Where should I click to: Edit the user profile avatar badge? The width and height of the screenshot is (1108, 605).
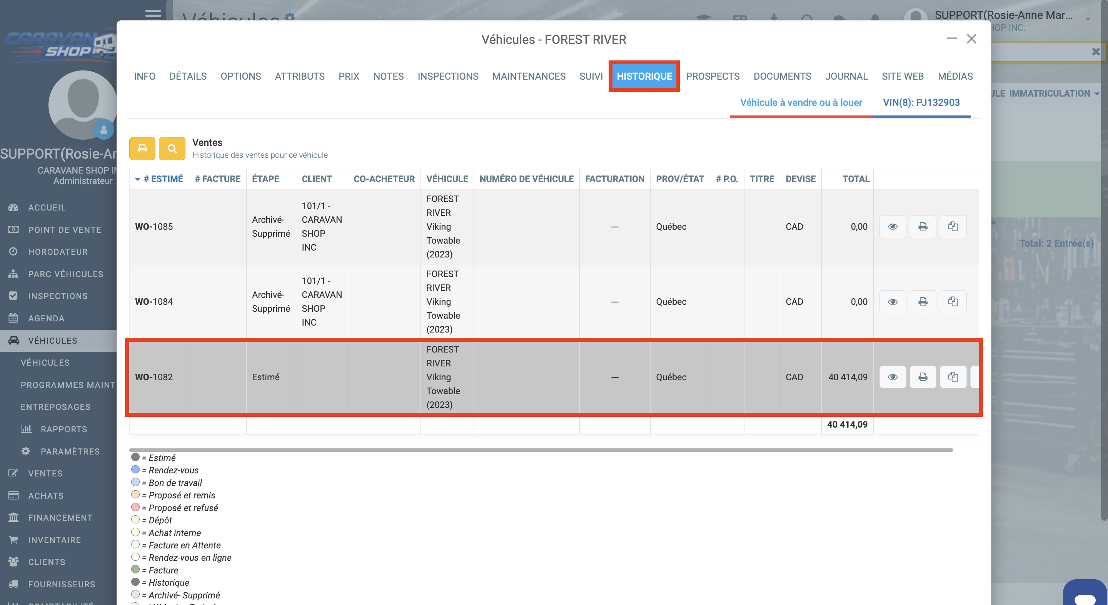click(x=103, y=130)
